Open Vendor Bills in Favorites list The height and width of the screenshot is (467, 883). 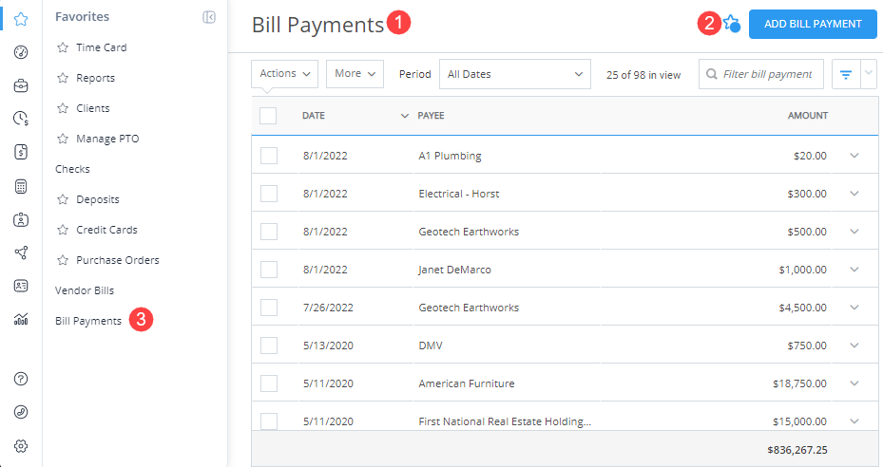[85, 290]
